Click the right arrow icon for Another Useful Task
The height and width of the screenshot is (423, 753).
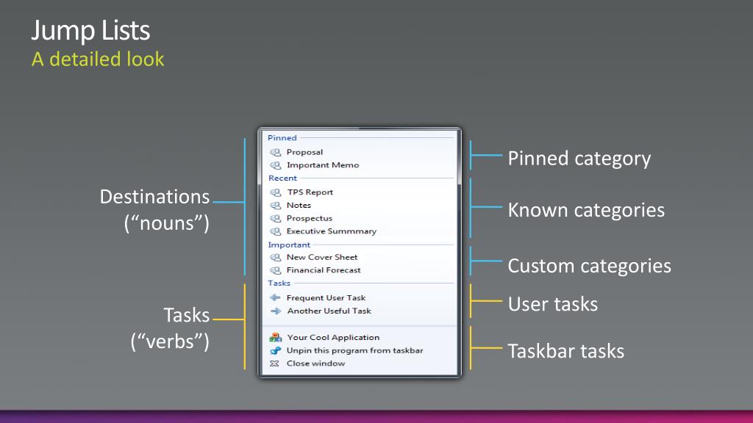(275, 311)
